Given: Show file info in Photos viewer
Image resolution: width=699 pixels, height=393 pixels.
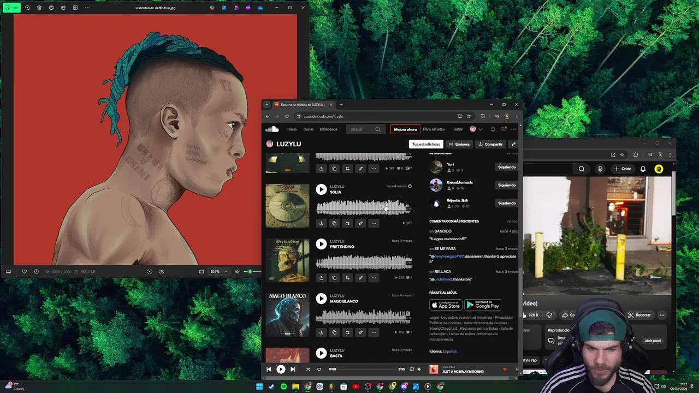Looking at the screenshot, I should [x=36, y=271].
